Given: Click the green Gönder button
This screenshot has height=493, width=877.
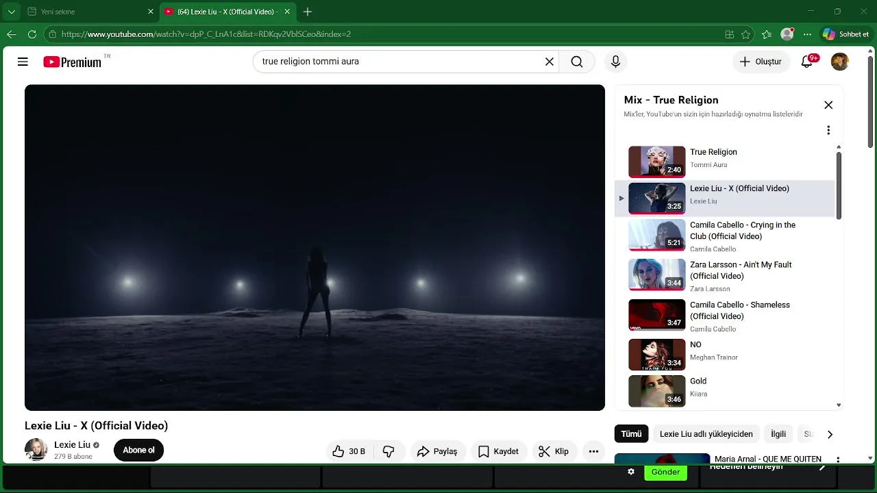Looking at the screenshot, I should (x=665, y=472).
